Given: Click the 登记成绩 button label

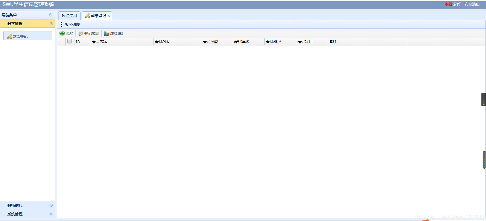Looking at the screenshot, I should (x=92, y=34).
